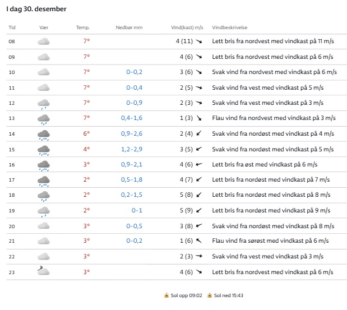Click the sunset icon next to Sol ned
Screen dimensions: 347x310
pyautogui.click(x=209, y=295)
